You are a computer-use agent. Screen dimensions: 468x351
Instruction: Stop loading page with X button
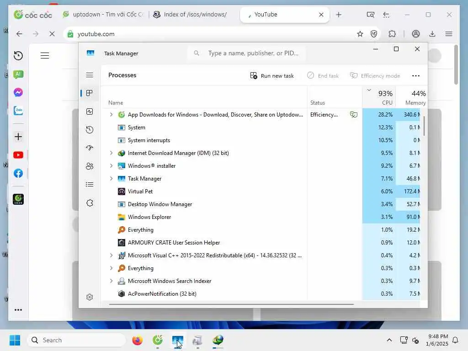coord(52,34)
